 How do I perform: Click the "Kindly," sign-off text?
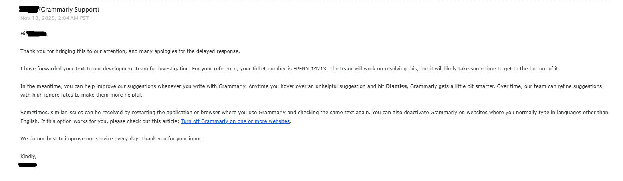click(x=28, y=156)
